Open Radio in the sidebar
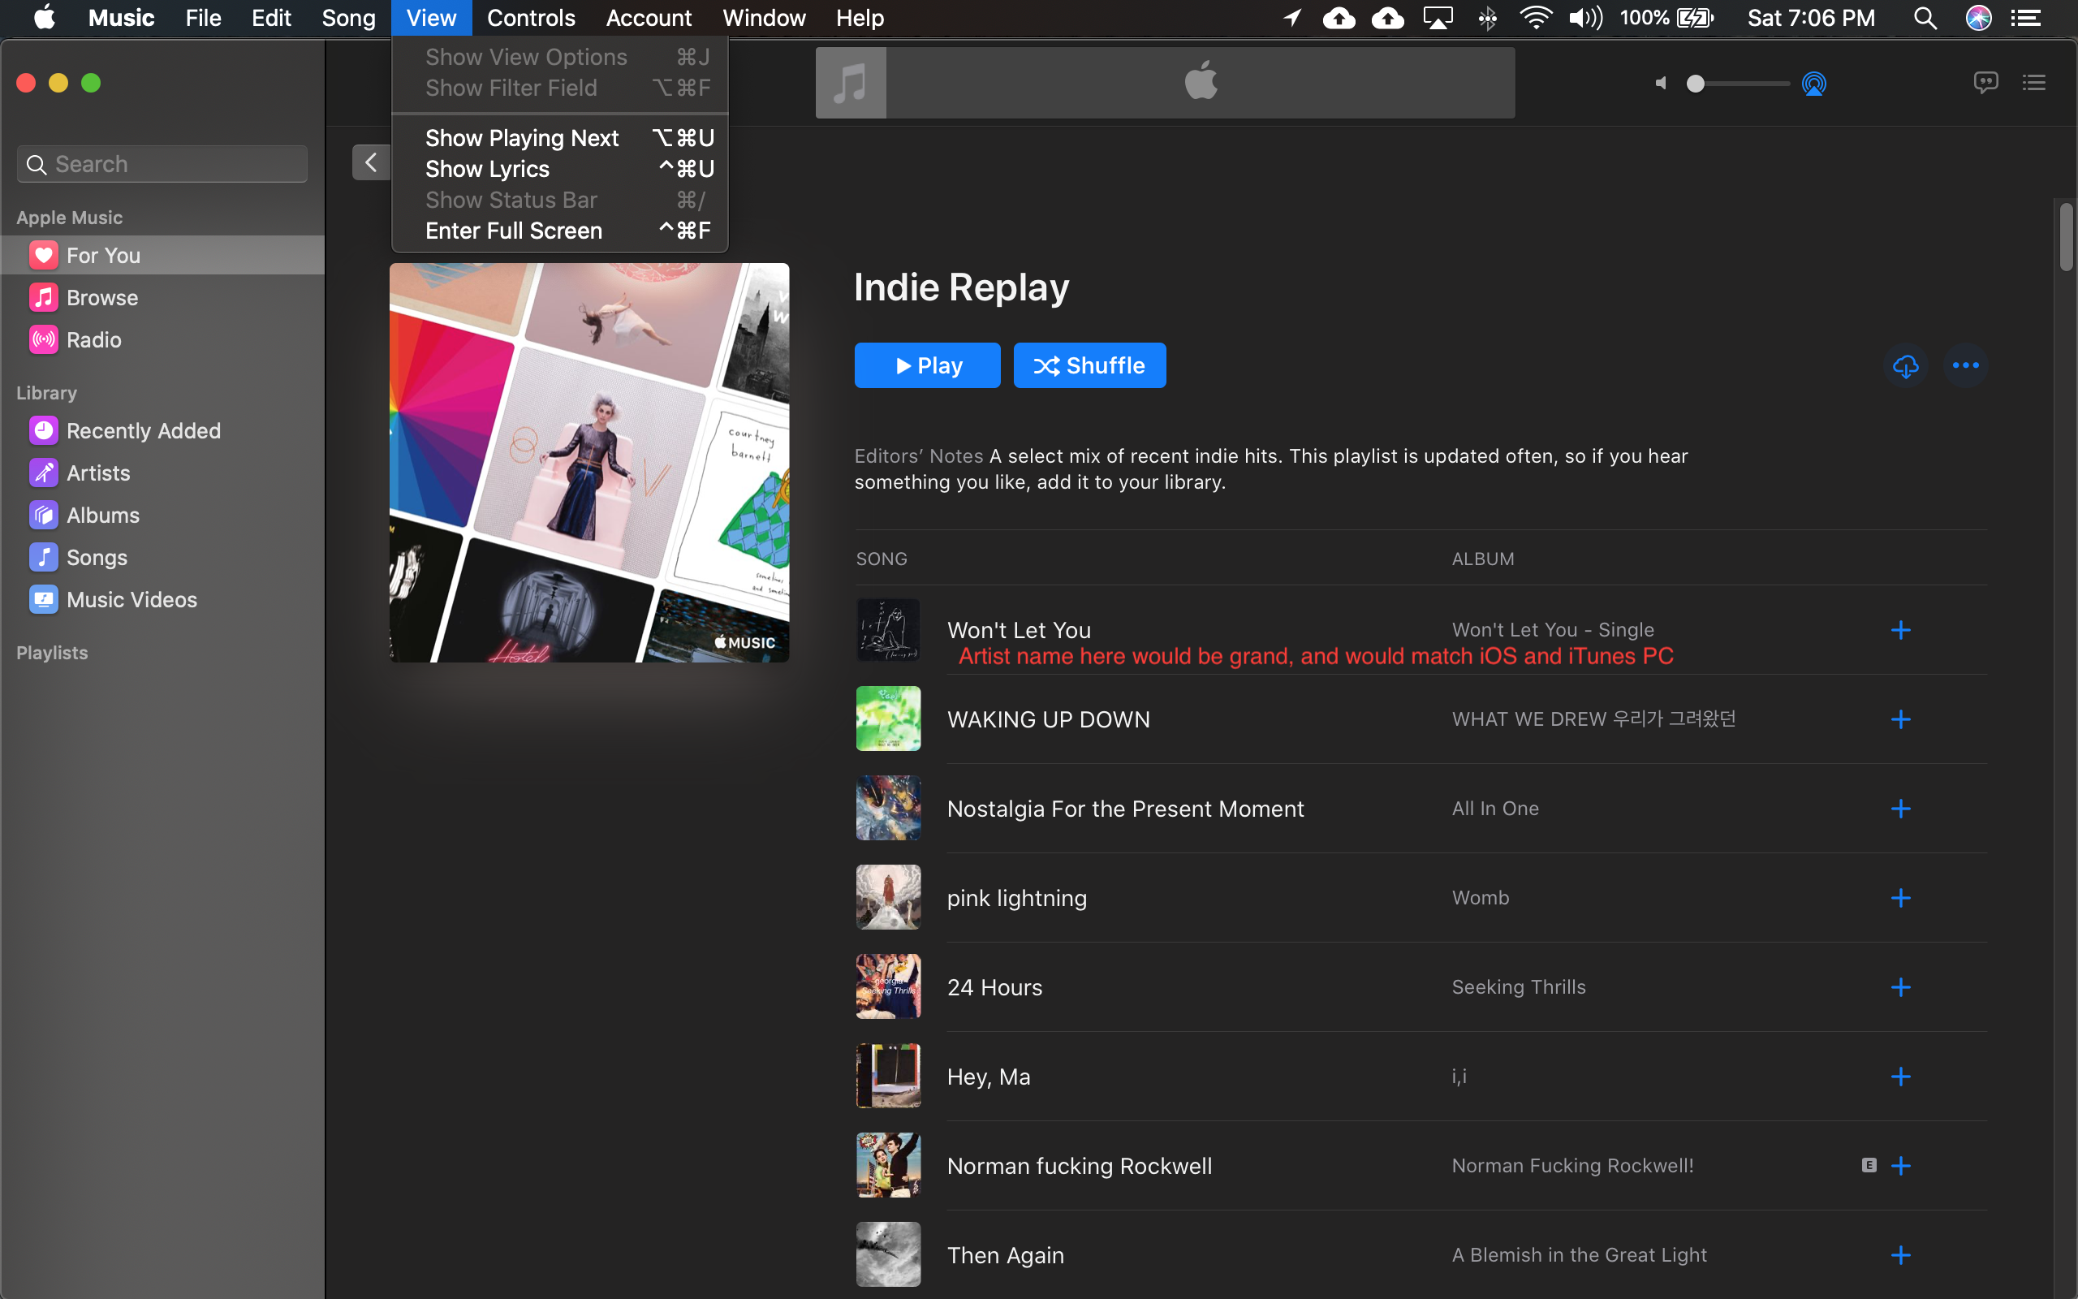2078x1299 pixels. click(x=93, y=340)
